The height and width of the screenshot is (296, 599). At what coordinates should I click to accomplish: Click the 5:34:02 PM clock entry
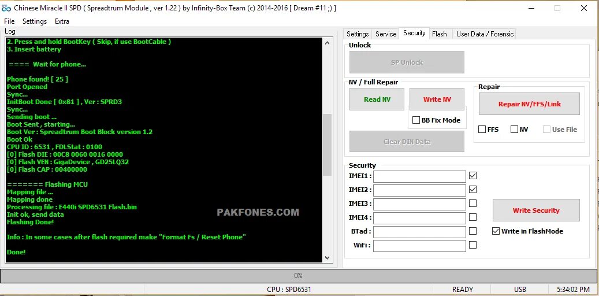pos(572,290)
